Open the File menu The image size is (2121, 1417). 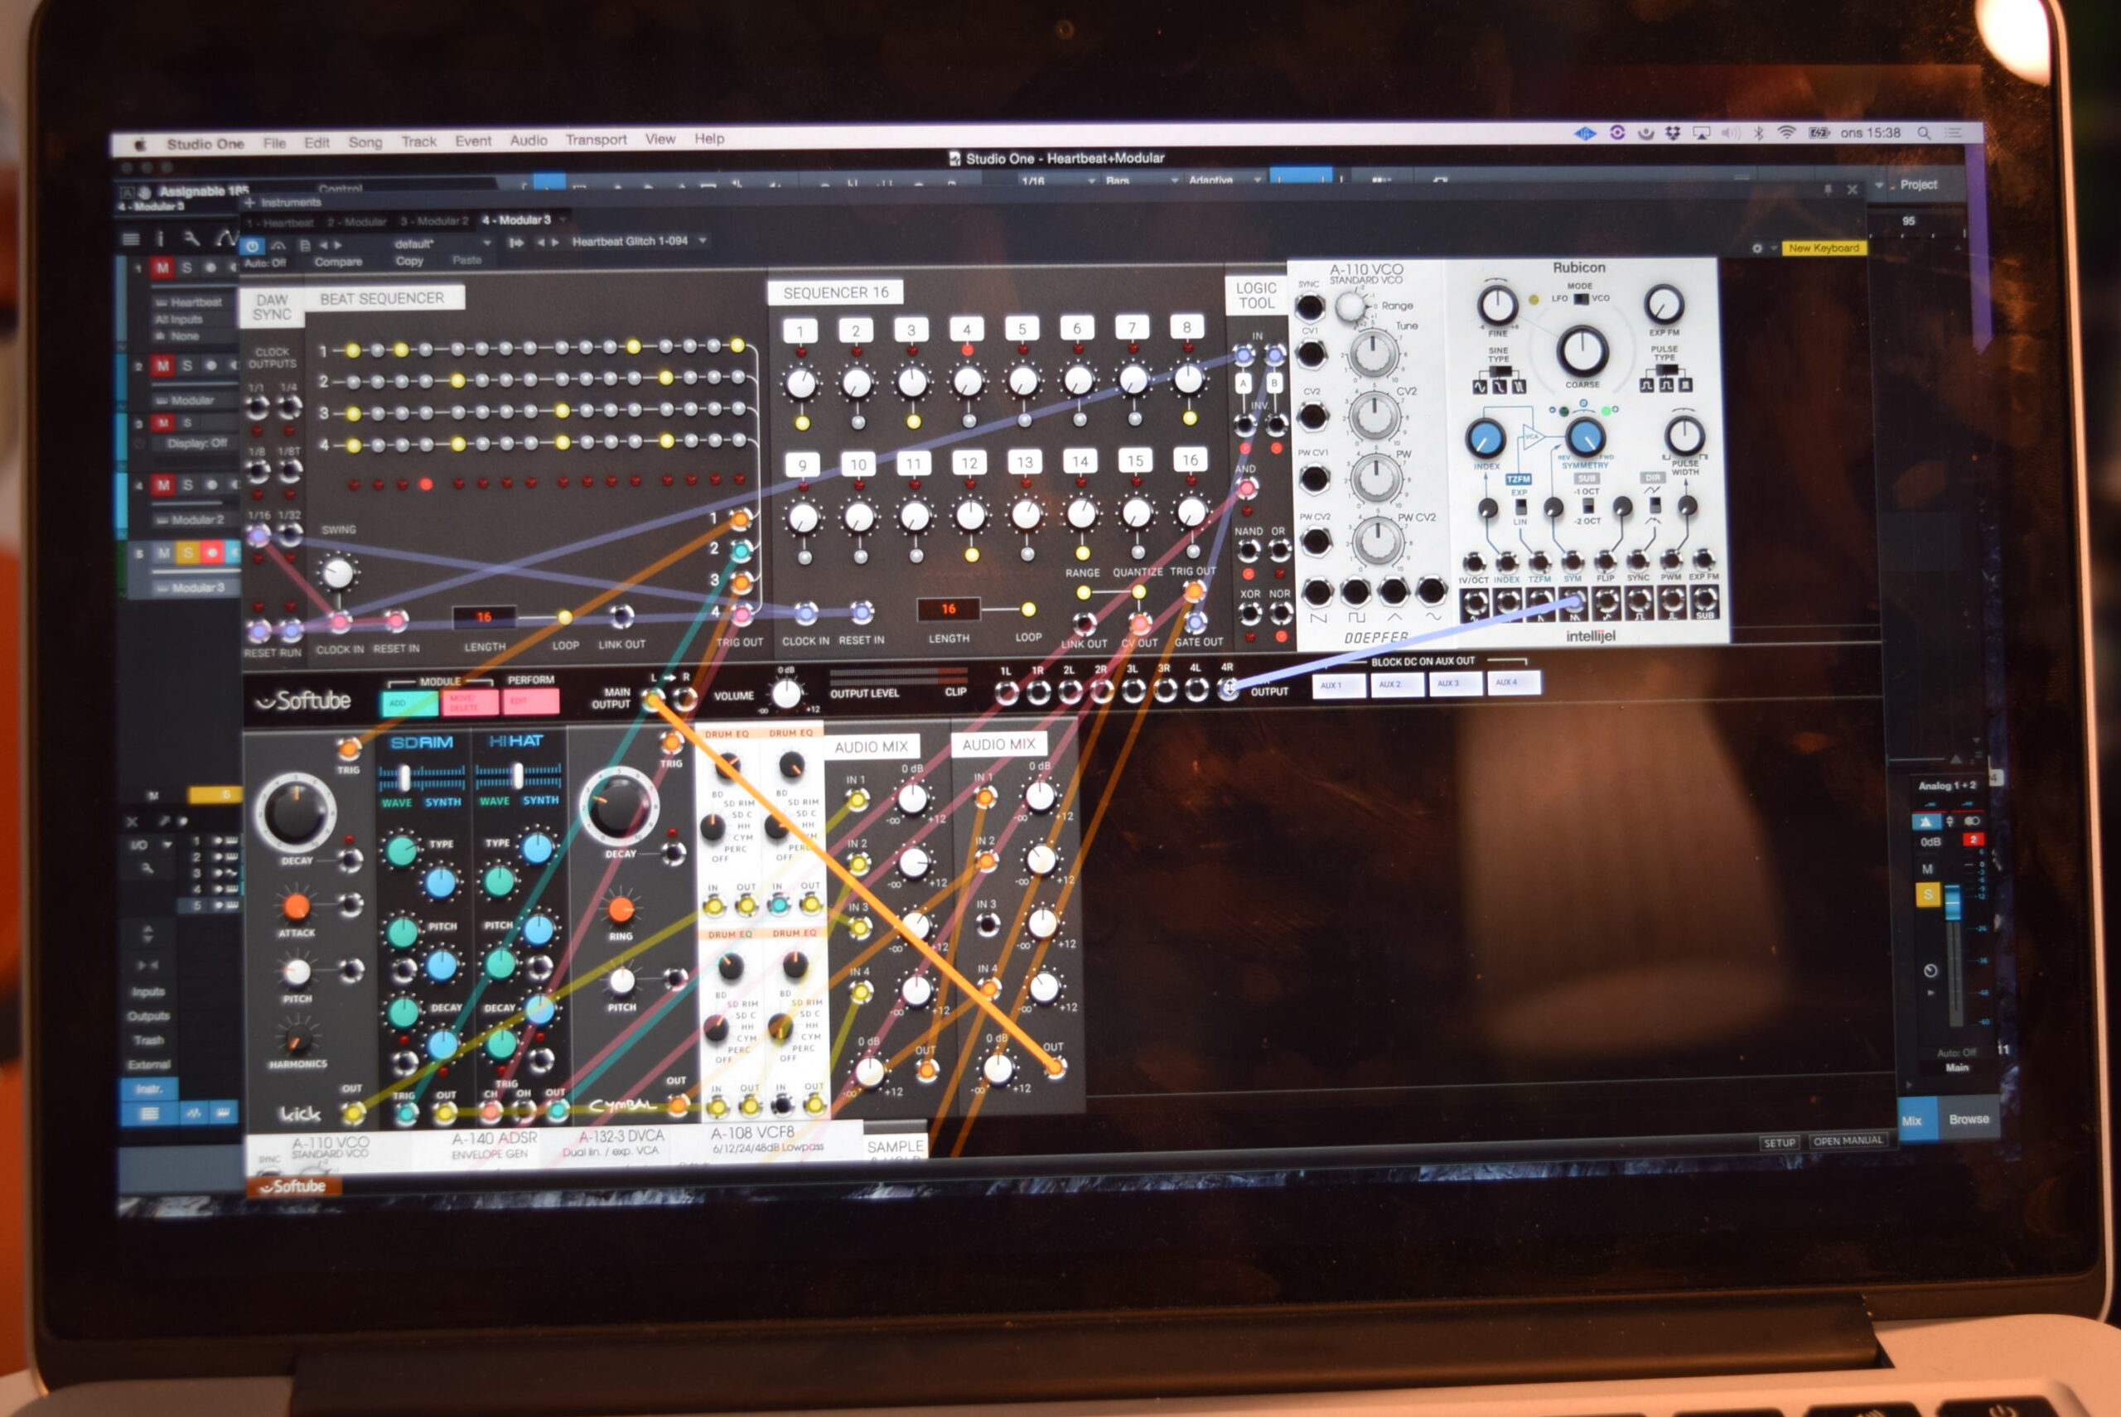[274, 142]
